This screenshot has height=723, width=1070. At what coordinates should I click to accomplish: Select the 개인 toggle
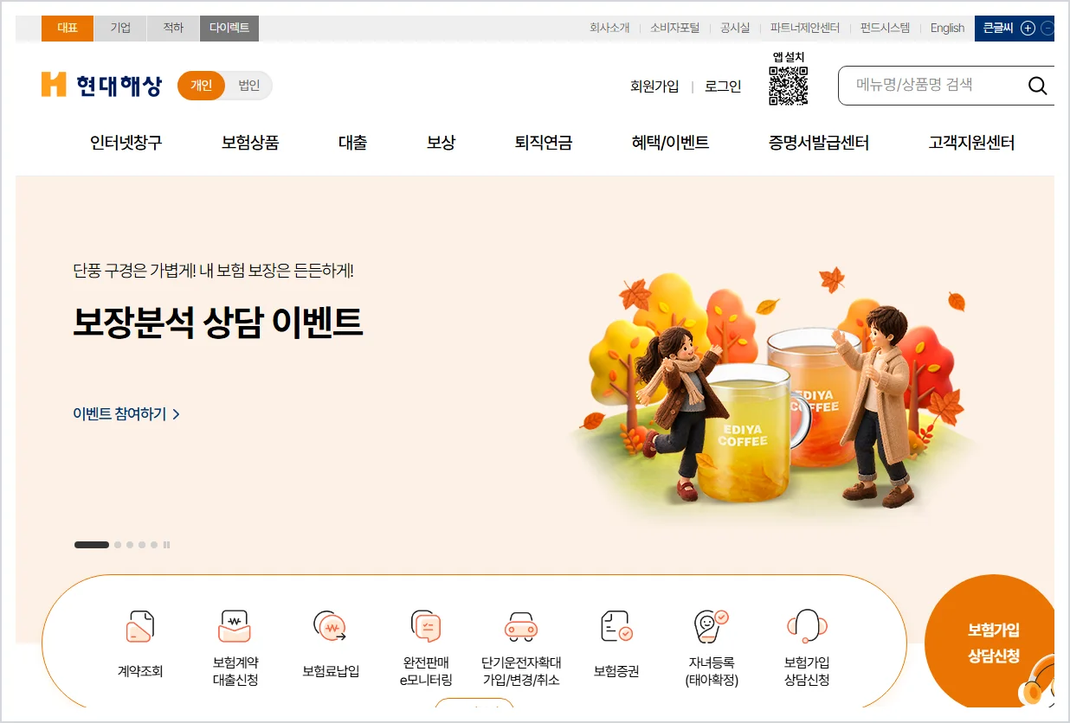click(x=202, y=86)
